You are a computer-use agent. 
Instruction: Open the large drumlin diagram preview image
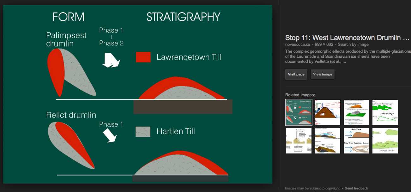137,94
